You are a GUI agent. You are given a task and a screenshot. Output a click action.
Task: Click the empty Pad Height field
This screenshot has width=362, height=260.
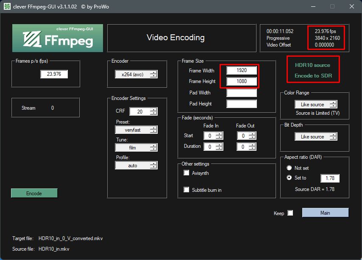(x=242, y=104)
